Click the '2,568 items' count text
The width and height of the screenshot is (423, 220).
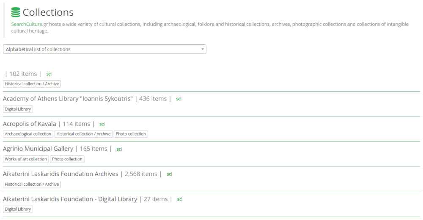[x=141, y=174]
